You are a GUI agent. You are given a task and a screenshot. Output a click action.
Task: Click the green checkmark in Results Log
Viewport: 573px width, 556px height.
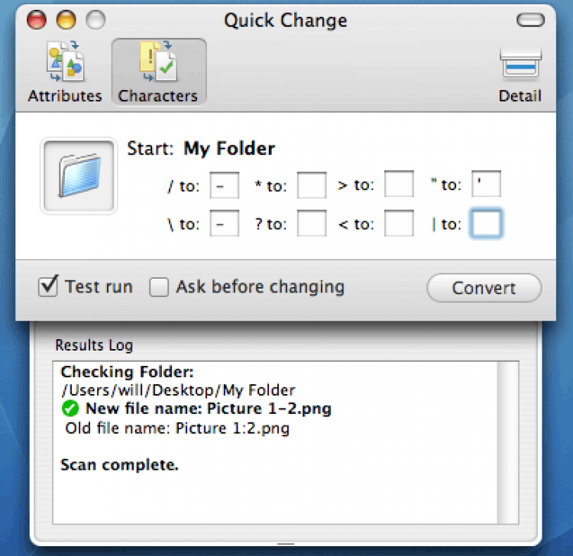click(x=70, y=409)
